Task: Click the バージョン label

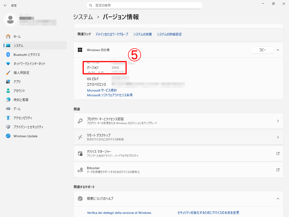Action: (93, 67)
